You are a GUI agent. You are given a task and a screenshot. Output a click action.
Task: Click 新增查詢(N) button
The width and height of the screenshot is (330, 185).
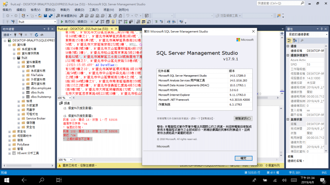pos(66,16)
